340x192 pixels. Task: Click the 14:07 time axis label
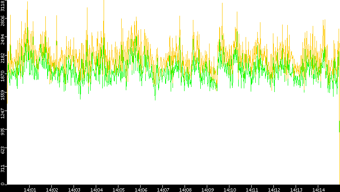[x=163, y=190]
